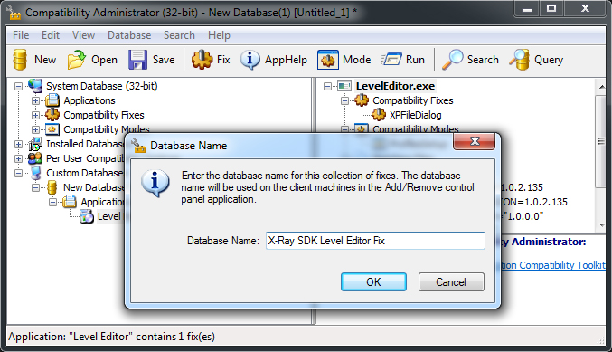Open the Help menu
This screenshot has height=352, width=612.
click(x=219, y=35)
